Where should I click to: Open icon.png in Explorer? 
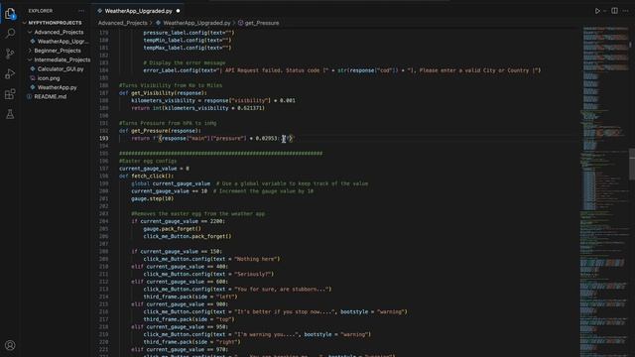(x=49, y=78)
